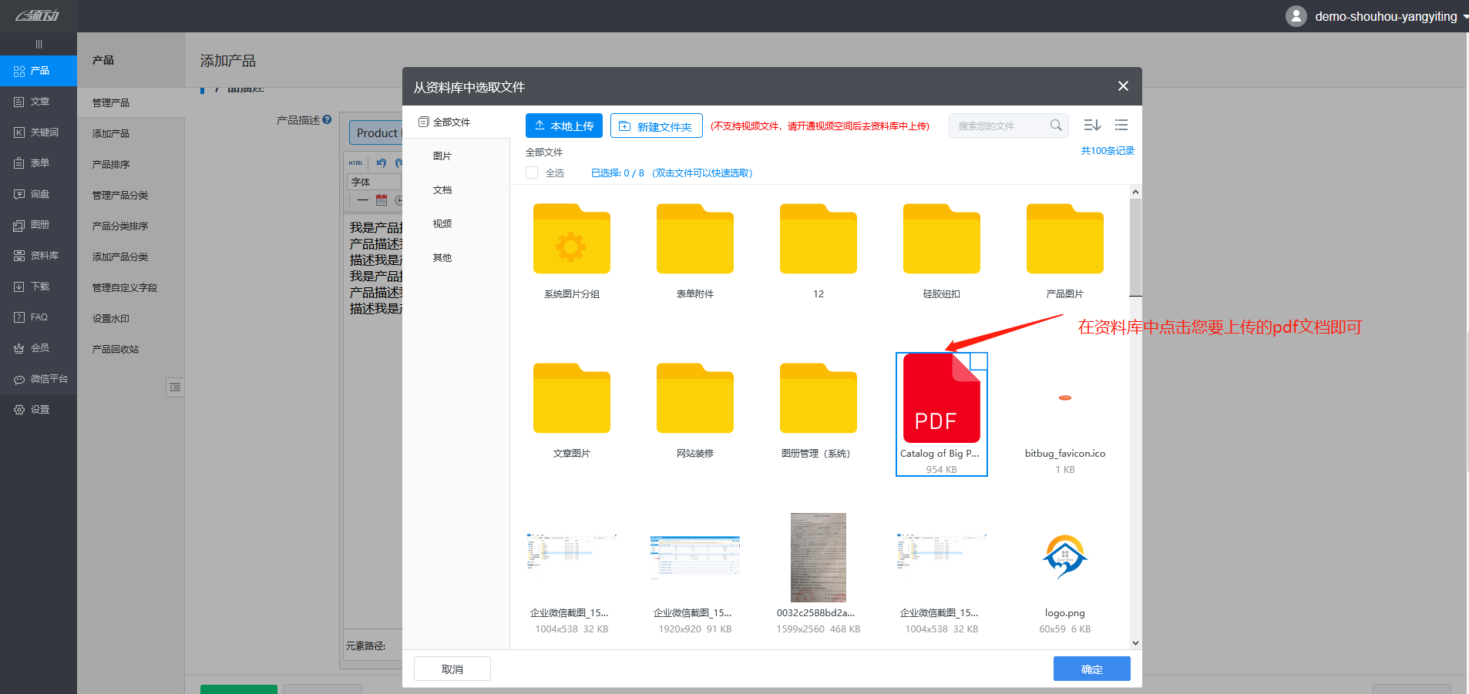1469x694 pixels.
Task: Open the 资料库 sidebar icon
Action: click(39, 255)
